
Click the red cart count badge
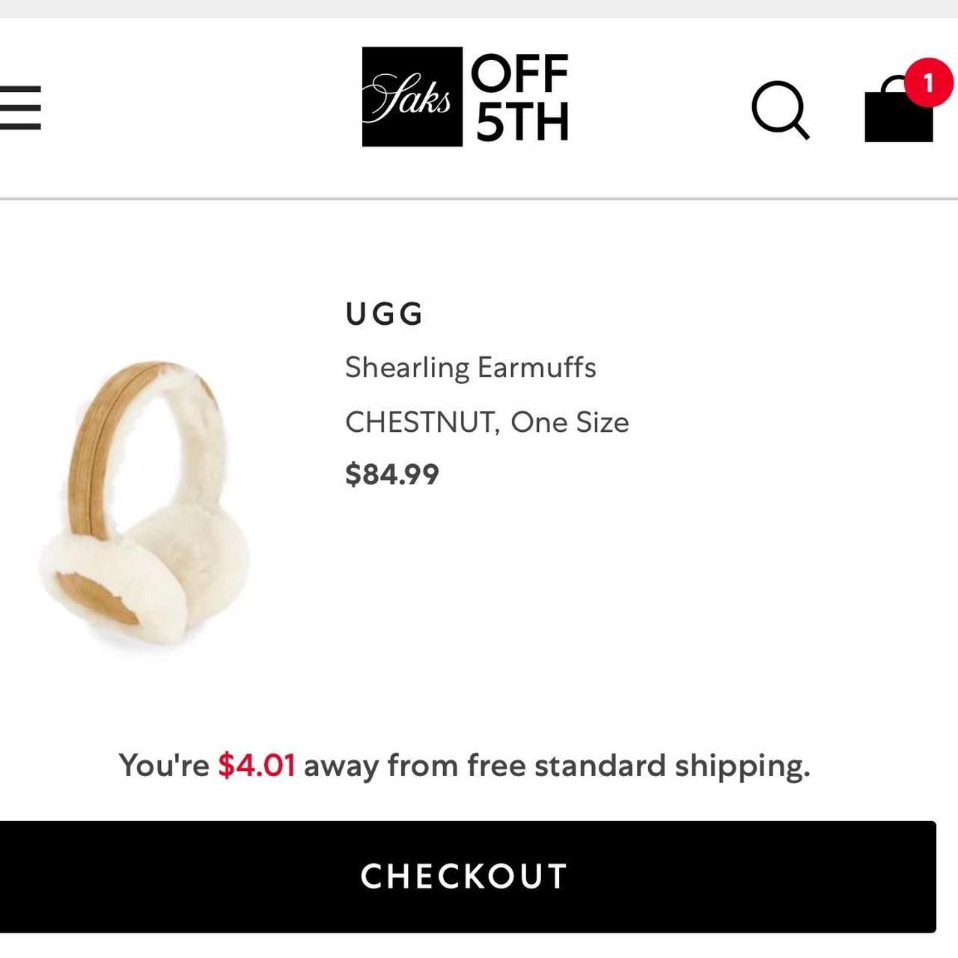pyautogui.click(x=929, y=82)
